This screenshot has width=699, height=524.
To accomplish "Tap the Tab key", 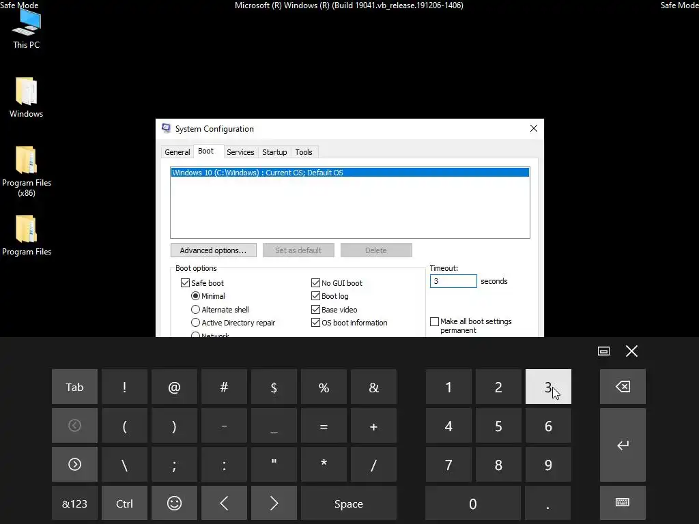I will pyautogui.click(x=74, y=387).
